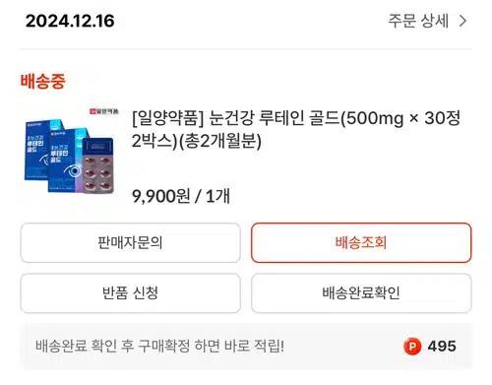This screenshot has width=492, height=385.
Task: Select the 2024.12.16 order date heading
Action: [70, 21]
